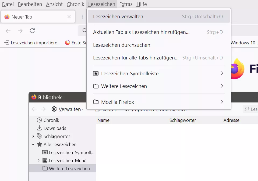Screen dimensions: 258x181
Task: Open a new tab with the plus icon
Action: pos(82,17)
